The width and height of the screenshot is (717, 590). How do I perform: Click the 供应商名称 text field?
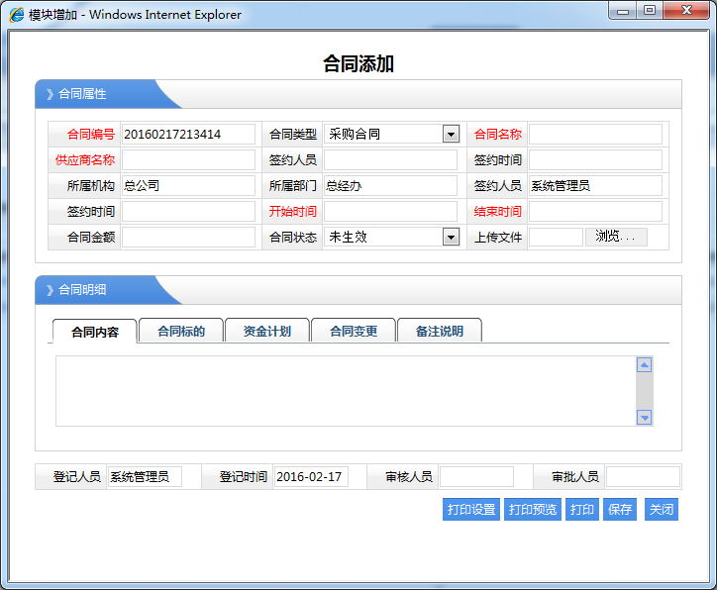pos(188,160)
